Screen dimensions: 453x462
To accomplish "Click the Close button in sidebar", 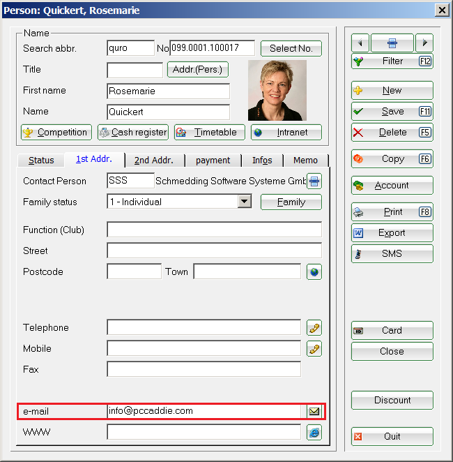I will click(x=392, y=352).
